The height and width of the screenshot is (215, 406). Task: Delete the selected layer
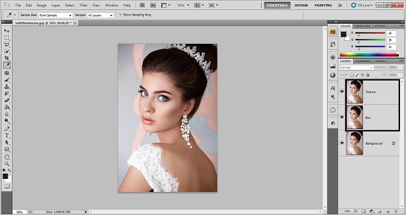396,211
